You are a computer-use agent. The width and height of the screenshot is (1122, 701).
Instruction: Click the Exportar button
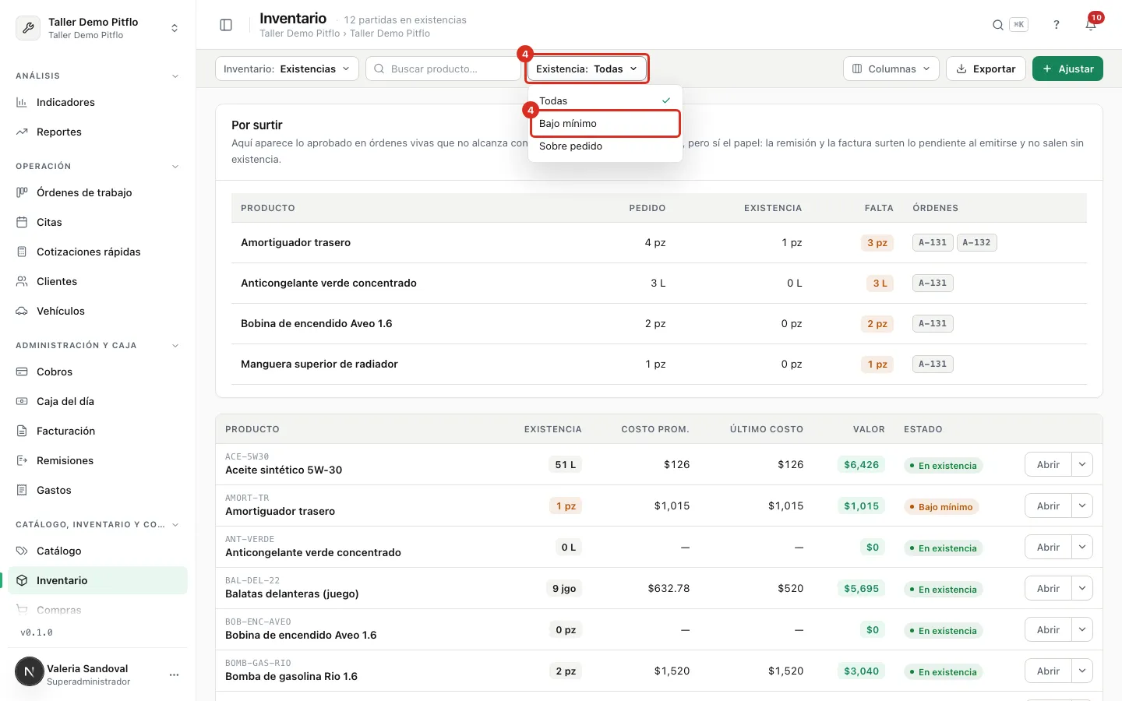[x=986, y=69]
